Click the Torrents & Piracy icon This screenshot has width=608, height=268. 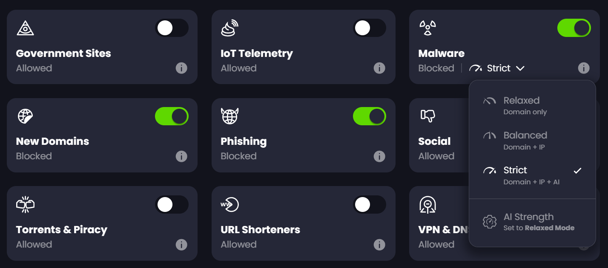pyautogui.click(x=26, y=204)
